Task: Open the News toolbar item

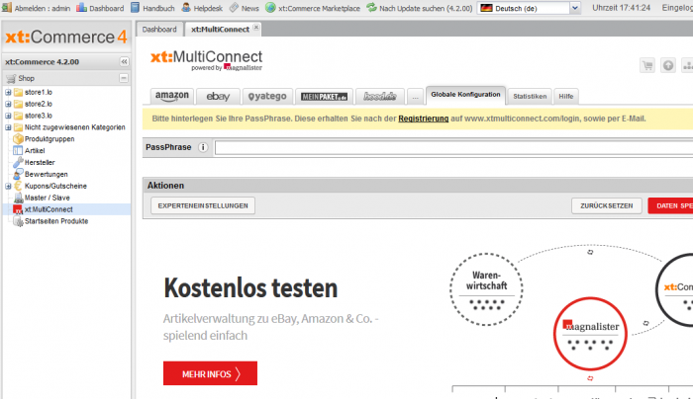Action: [244, 8]
